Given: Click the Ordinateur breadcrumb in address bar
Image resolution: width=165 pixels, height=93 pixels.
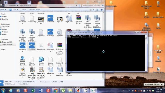Looking at the screenshot, I should 13,6.
